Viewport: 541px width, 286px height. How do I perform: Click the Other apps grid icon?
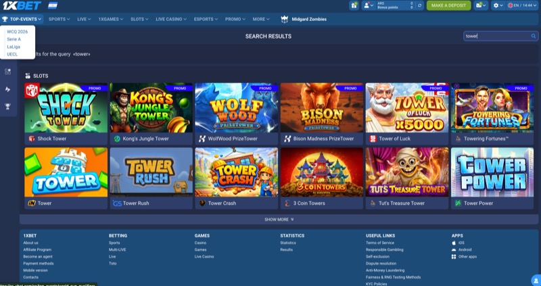click(x=454, y=257)
